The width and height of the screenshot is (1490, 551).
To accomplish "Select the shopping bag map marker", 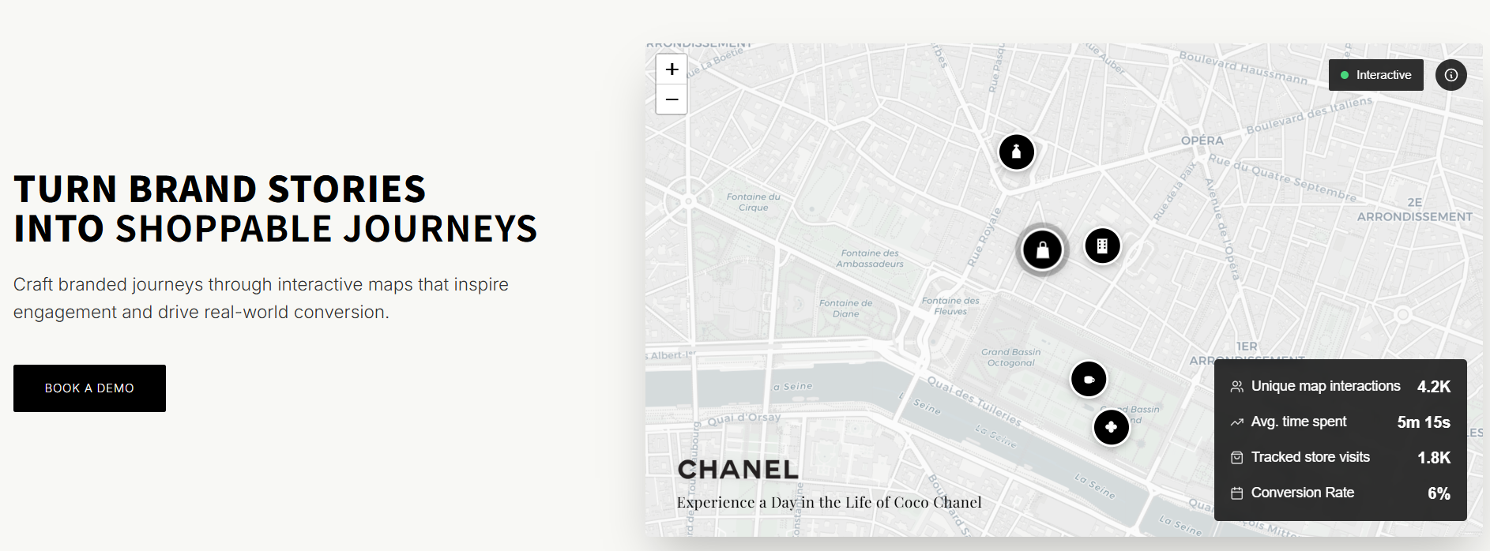I will pyautogui.click(x=1042, y=249).
